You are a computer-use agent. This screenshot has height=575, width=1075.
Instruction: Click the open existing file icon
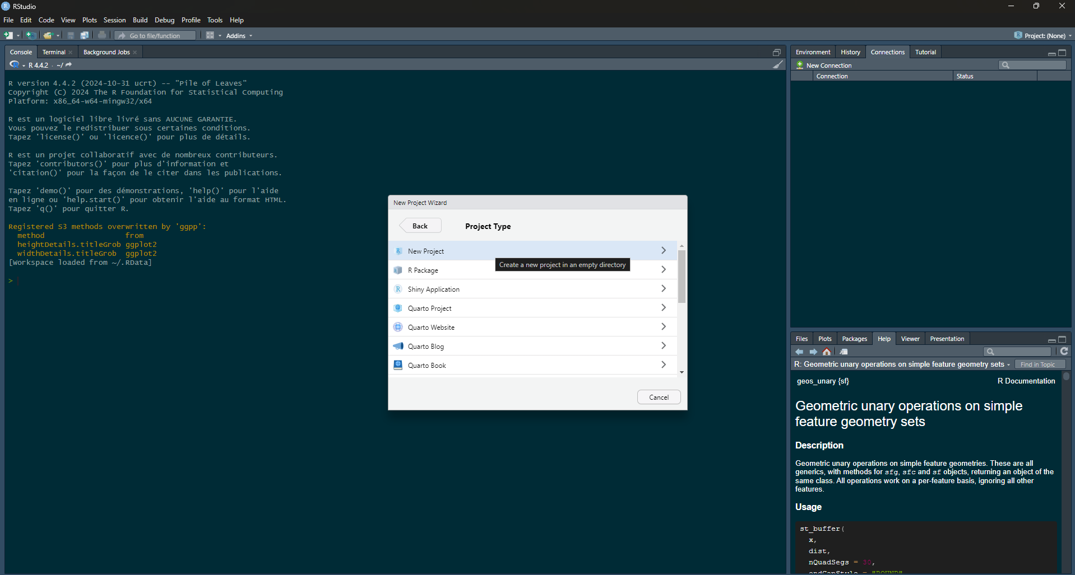coord(48,35)
